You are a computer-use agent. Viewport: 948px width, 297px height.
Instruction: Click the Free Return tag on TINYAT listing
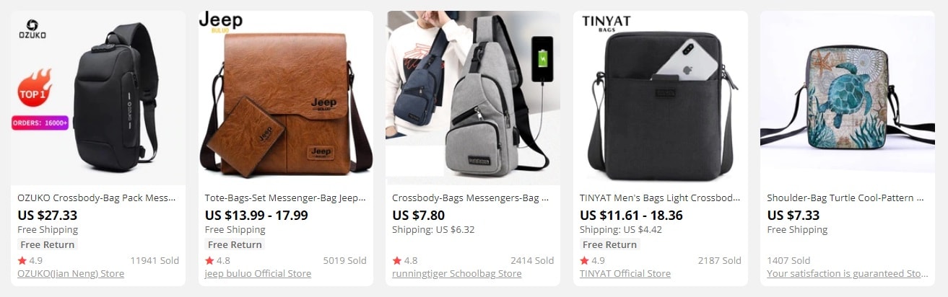click(609, 244)
